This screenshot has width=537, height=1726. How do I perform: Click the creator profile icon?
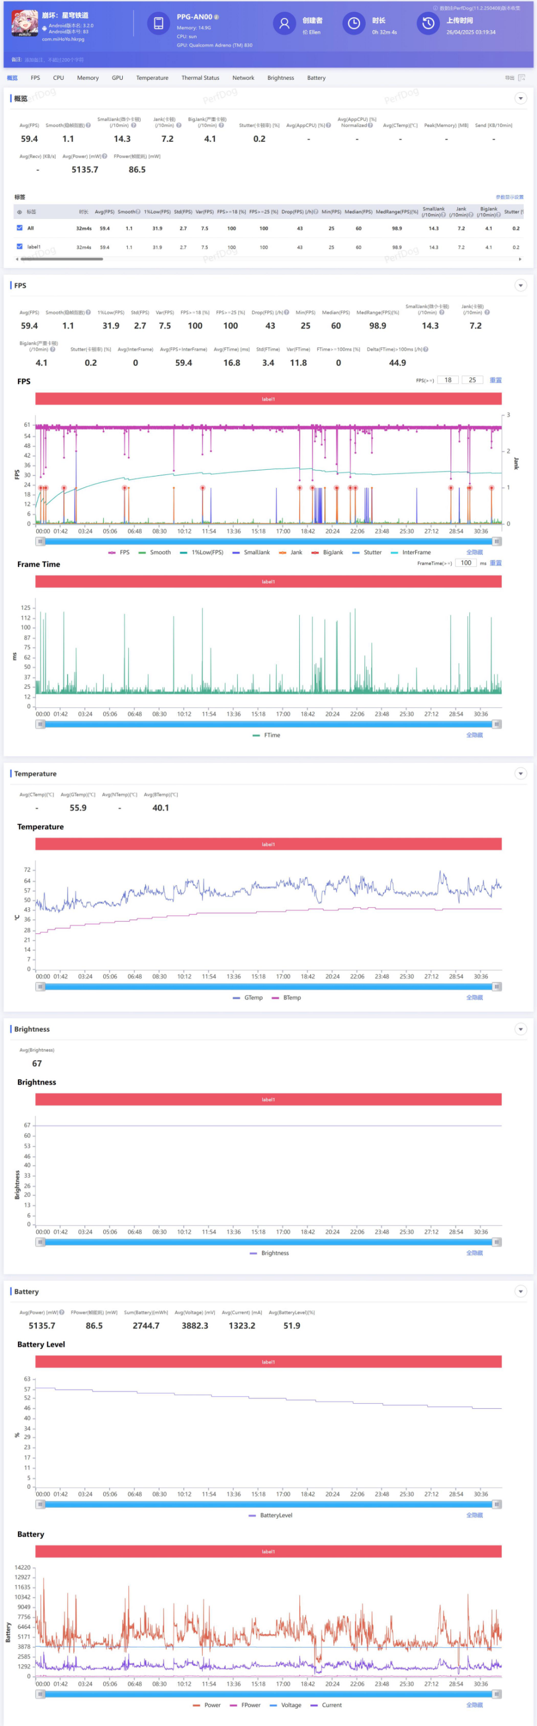click(284, 23)
